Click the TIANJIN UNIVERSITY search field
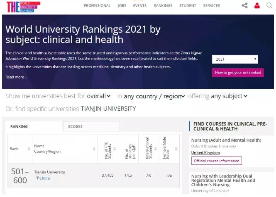276x197 pixels. tap(108, 109)
